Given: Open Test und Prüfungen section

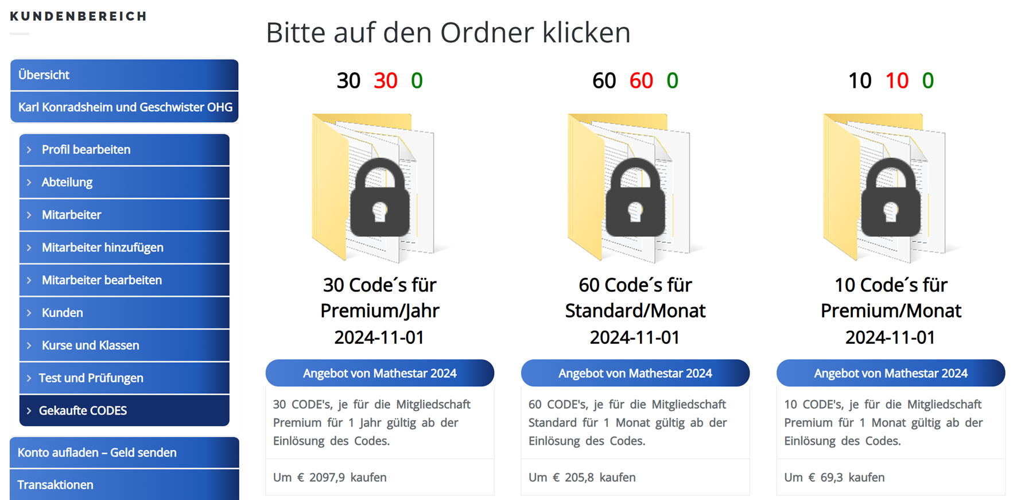Looking at the screenshot, I should coord(91,378).
